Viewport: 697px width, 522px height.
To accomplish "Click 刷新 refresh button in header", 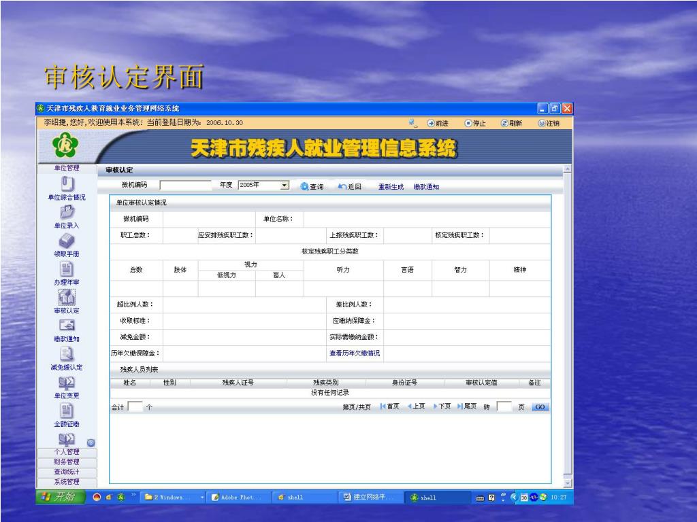I will (x=512, y=123).
